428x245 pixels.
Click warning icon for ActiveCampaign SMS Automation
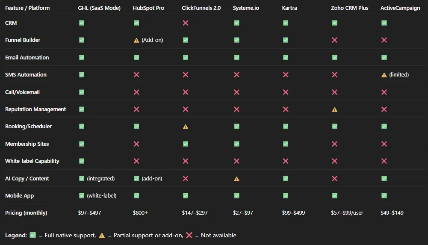click(x=384, y=75)
